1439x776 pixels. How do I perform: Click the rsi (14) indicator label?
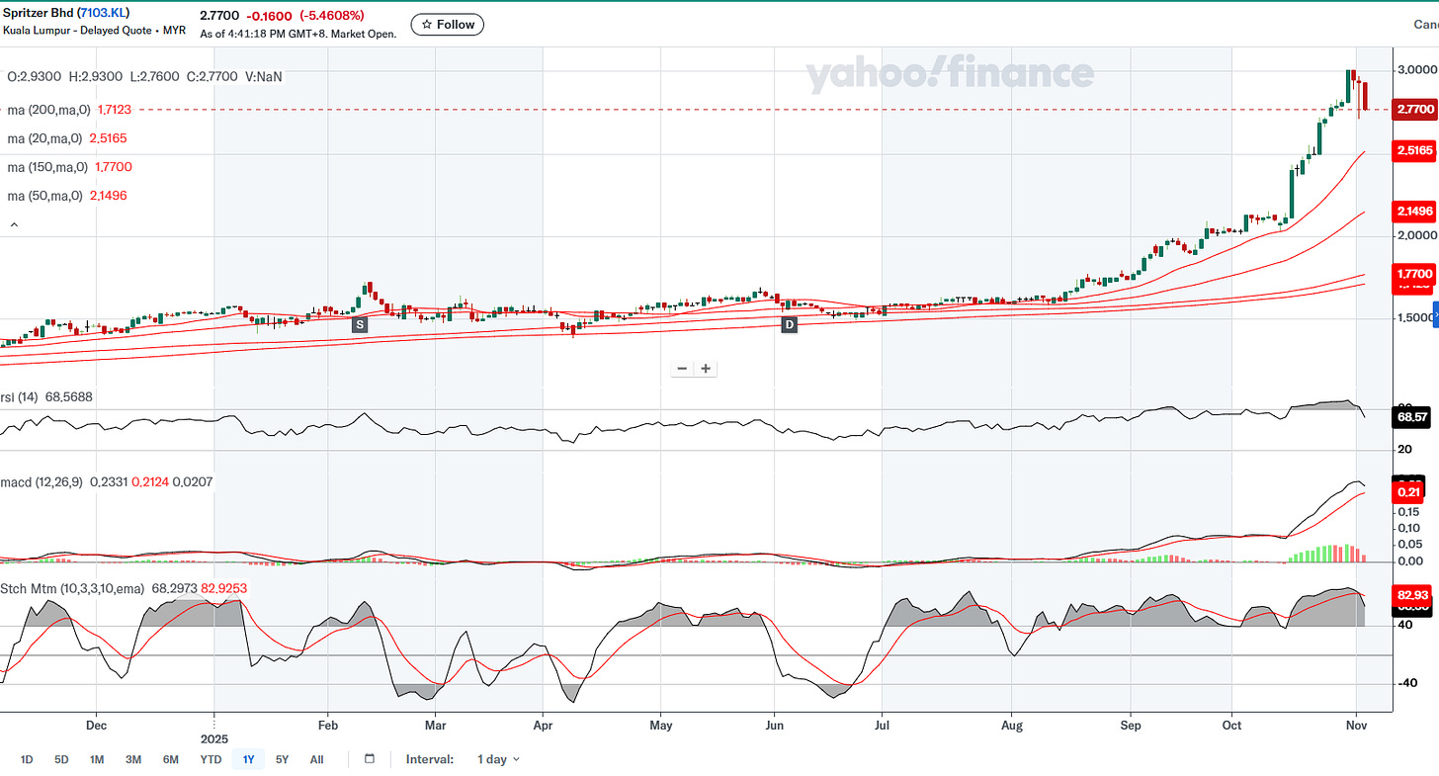coord(18,397)
